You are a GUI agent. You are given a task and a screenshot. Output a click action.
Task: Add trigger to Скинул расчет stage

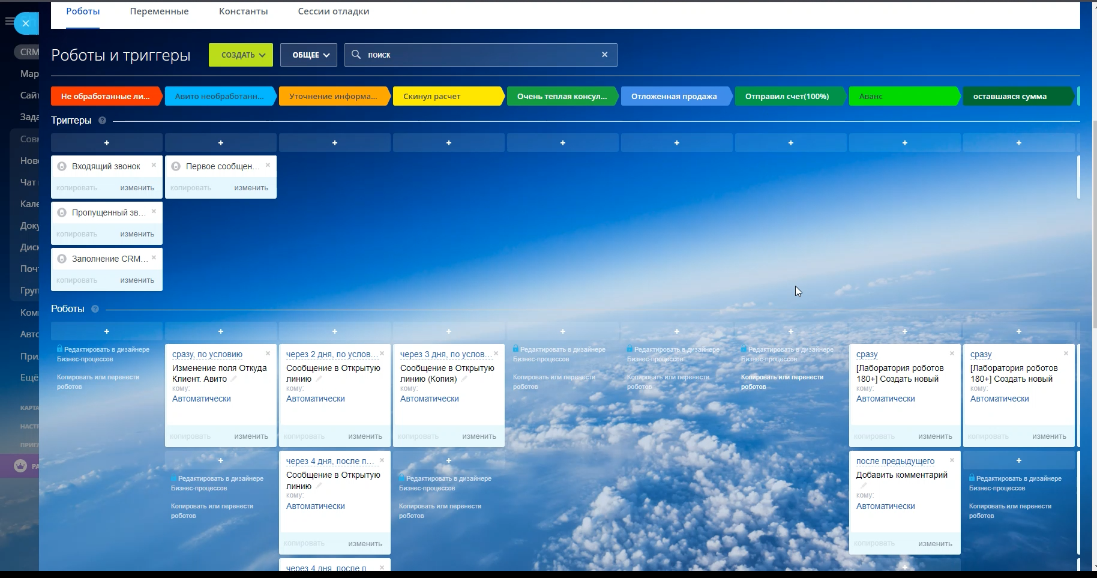point(448,143)
